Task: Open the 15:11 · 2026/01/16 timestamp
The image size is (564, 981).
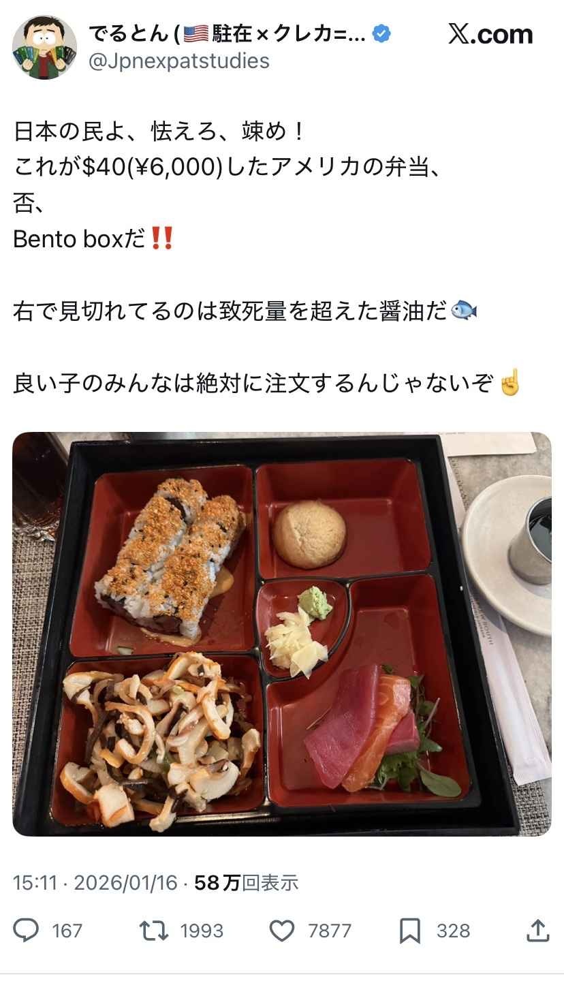Action: (95, 883)
